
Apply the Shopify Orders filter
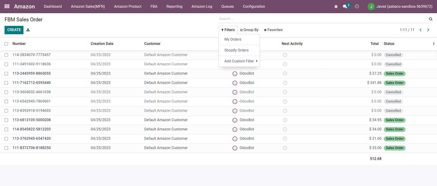(239, 50)
